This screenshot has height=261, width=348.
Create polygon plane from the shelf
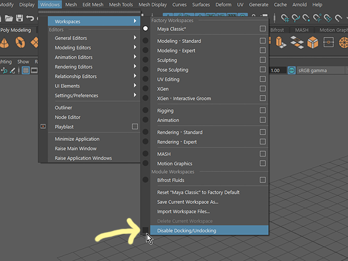pos(34,42)
